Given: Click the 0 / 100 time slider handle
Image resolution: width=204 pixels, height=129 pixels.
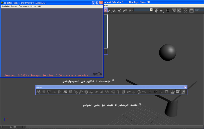Looking at the screenshot, I should pos(12,127).
